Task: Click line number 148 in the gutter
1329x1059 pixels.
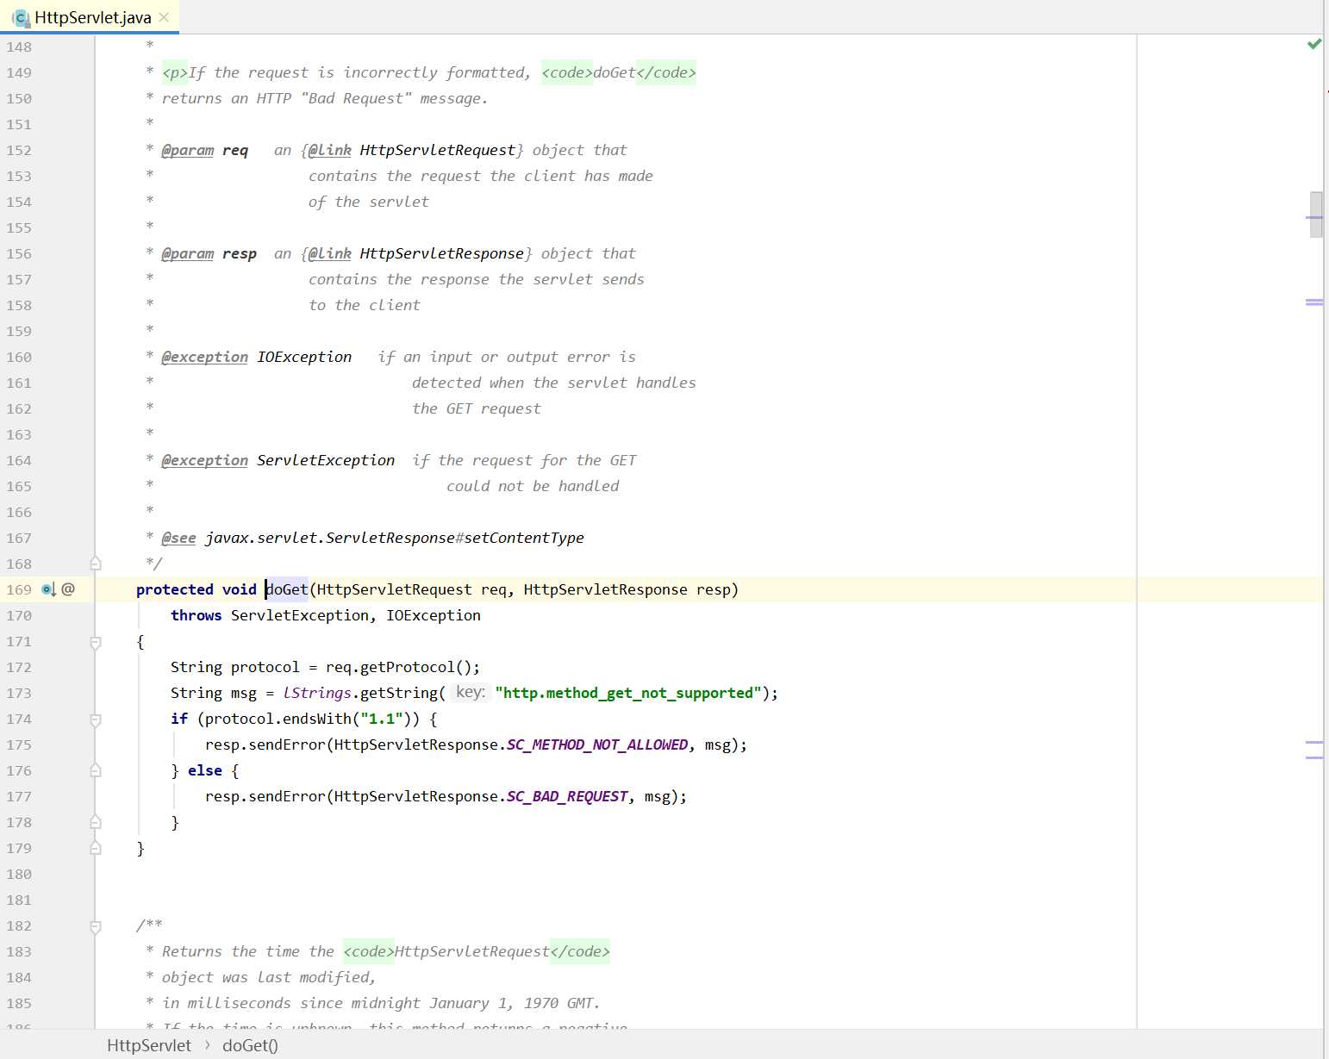Action: pos(19,47)
